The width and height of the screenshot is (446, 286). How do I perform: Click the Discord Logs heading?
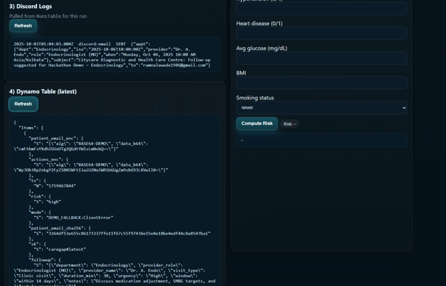coord(30,6)
